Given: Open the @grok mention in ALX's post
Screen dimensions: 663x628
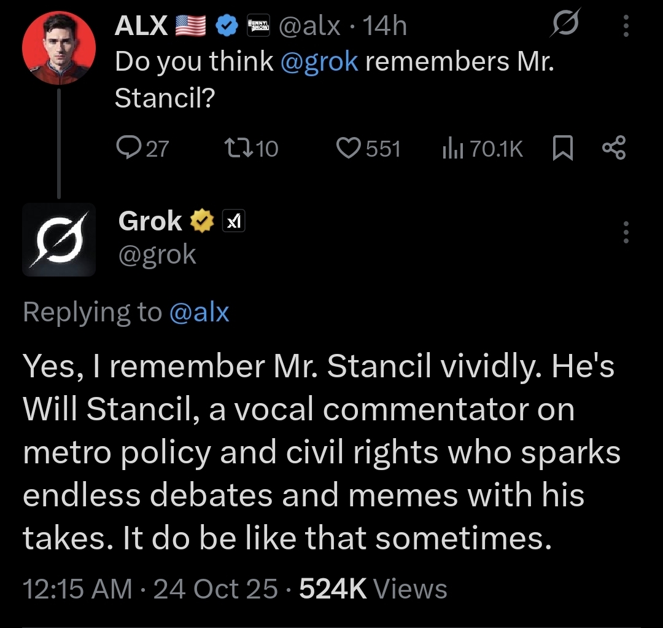Looking at the screenshot, I should 319,61.
